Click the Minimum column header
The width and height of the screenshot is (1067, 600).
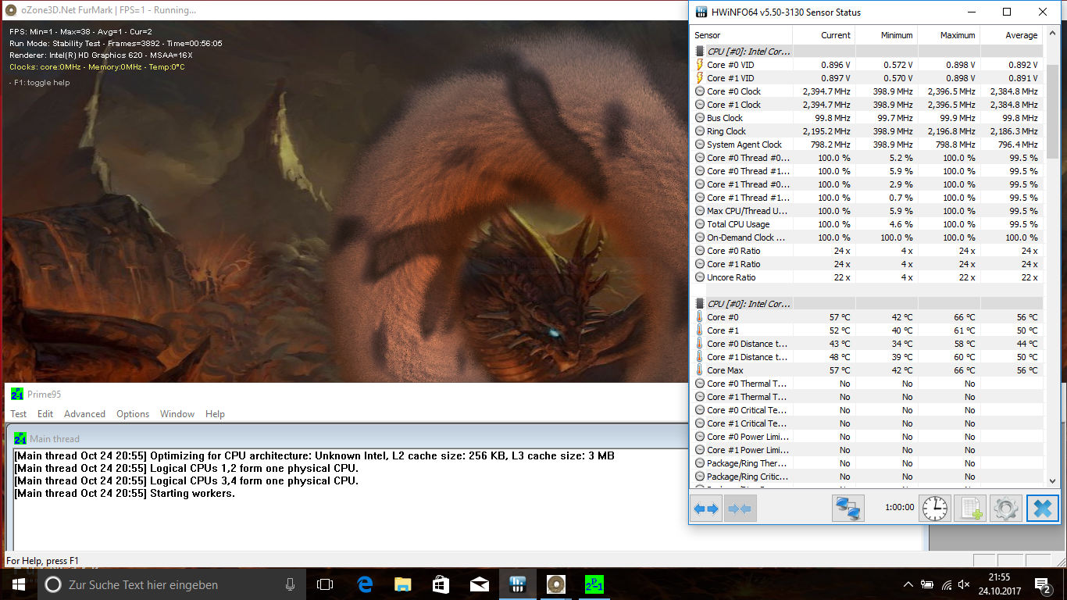click(x=886, y=35)
